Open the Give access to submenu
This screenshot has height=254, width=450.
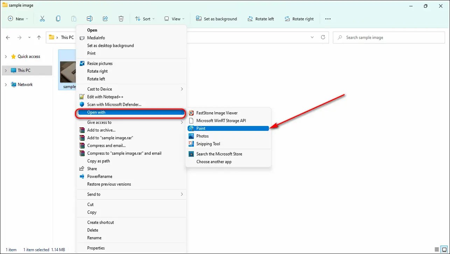(131, 122)
